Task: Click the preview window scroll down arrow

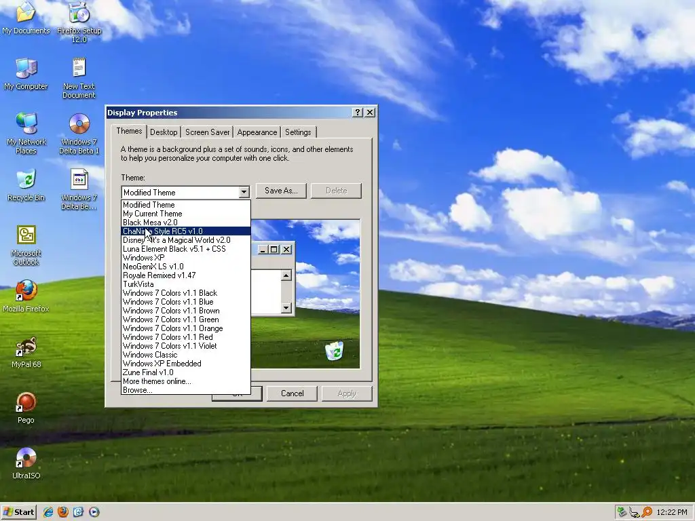Action: pos(286,307)
